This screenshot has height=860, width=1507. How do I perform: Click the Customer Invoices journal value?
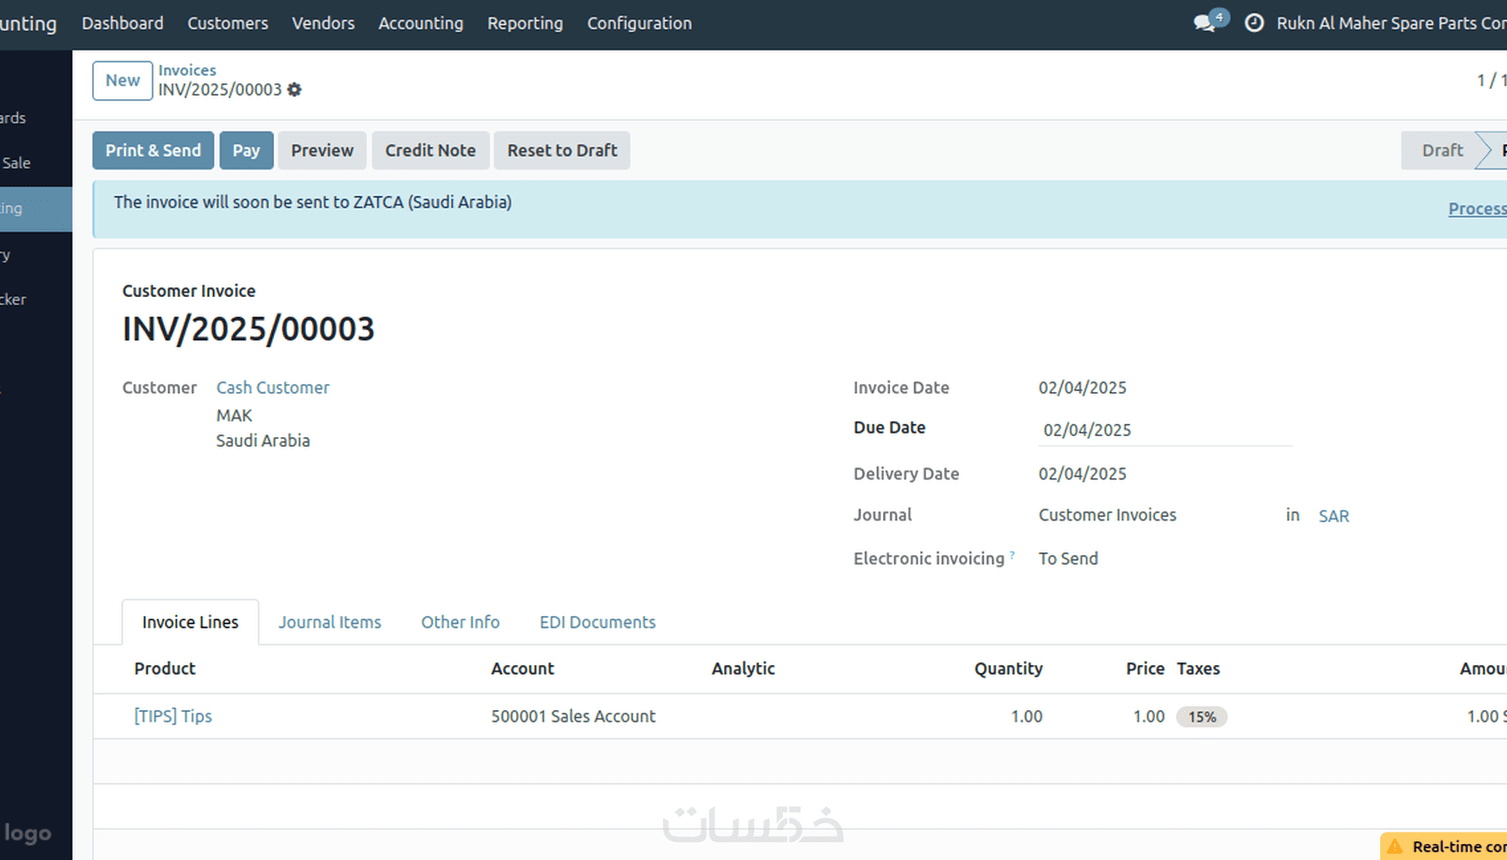click(1108, 515)
